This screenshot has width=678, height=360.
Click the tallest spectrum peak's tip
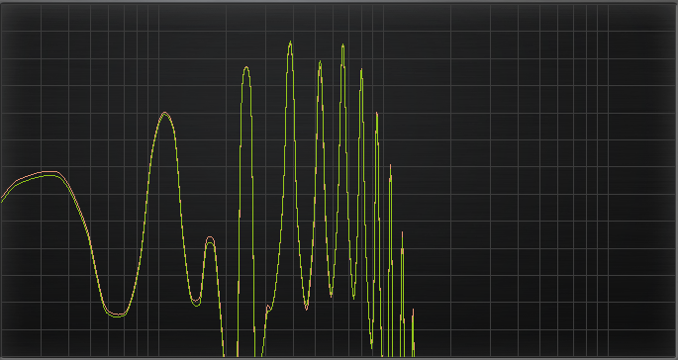pos(290,42)
